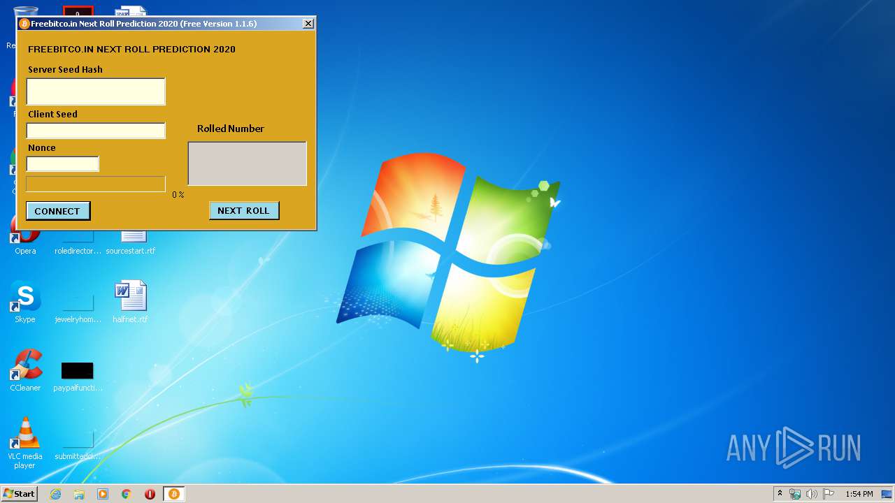Click the Rolled Number output box
Viewport: 895px width, 503px height.
point(248,164)
